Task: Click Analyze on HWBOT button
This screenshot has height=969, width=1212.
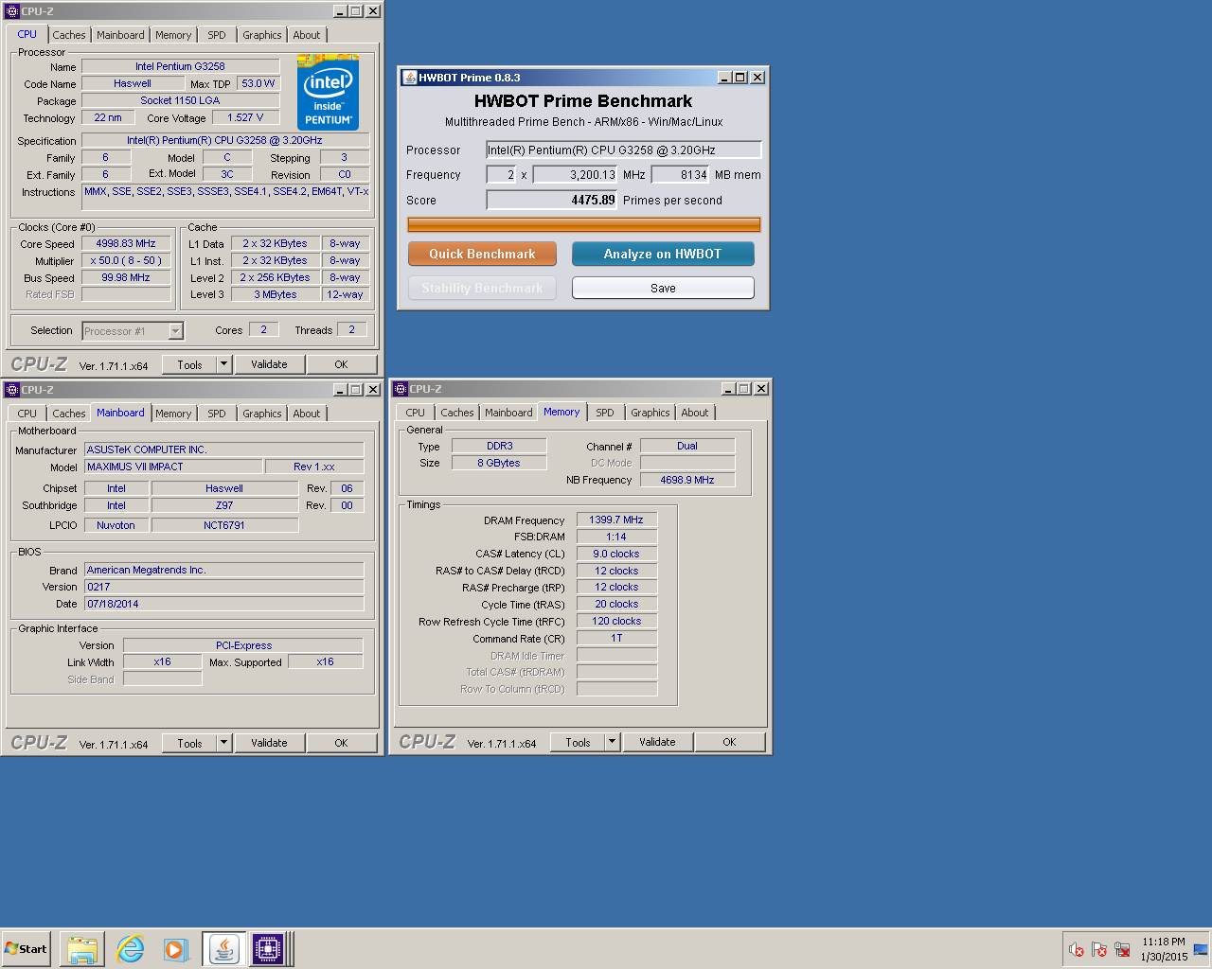Action: click(663, 254)
